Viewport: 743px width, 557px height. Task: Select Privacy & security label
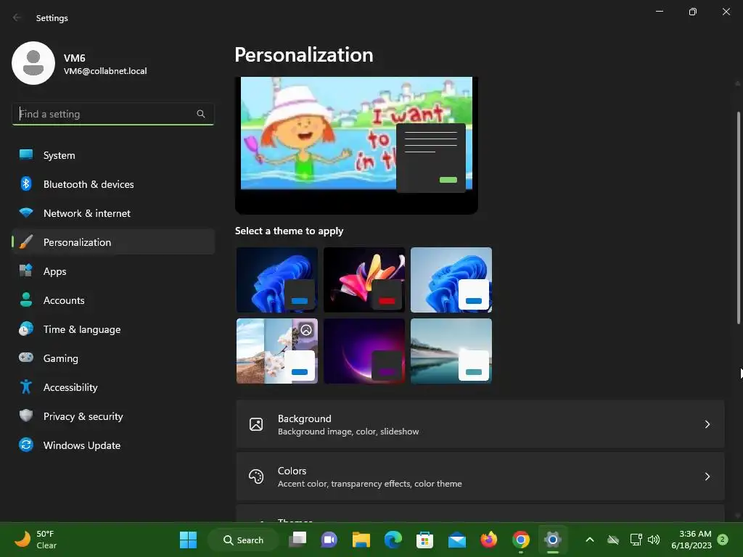83,416
